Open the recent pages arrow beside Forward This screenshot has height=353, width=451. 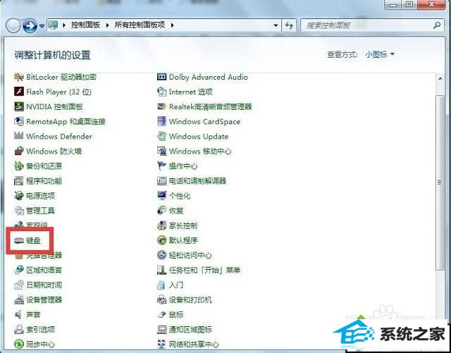[42, 26]
